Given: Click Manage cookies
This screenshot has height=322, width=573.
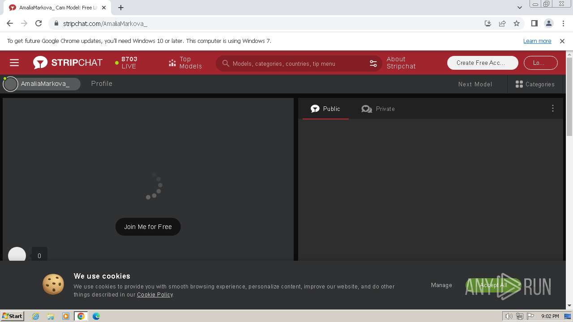Looking at the screenshot, I should 441,285.
